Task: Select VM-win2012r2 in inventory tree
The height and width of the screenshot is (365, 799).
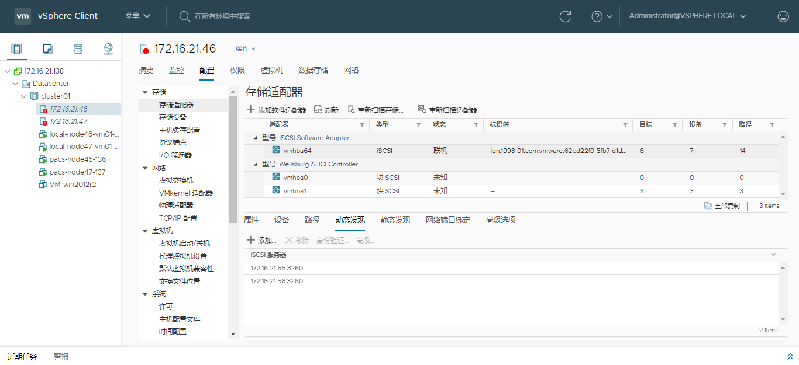Action: (73, 185)
